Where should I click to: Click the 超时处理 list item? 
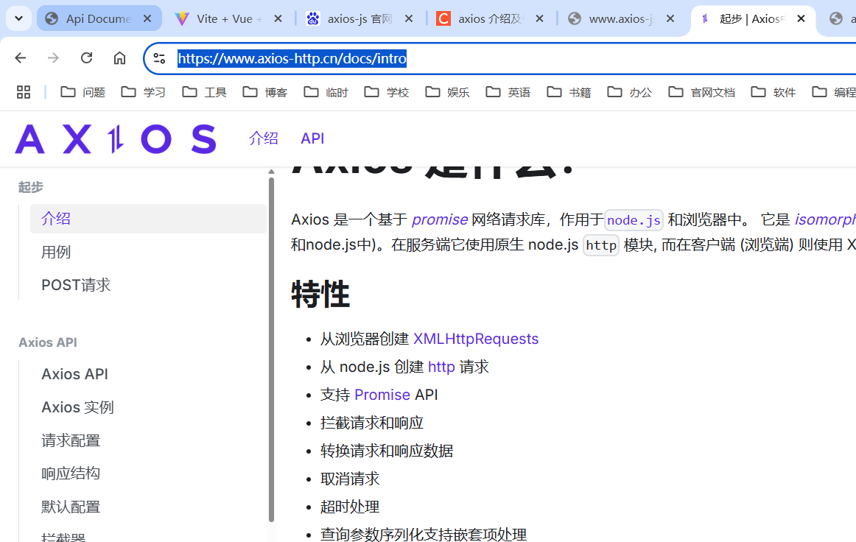[350, 507]
